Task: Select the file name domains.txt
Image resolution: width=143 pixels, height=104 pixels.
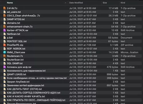Action: 13,23
